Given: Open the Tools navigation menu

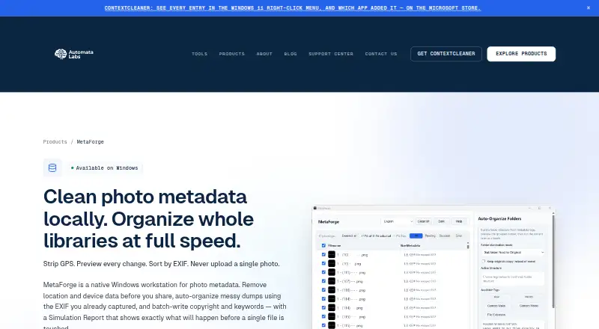Looking at the screenshot, I should coord(199,54).
